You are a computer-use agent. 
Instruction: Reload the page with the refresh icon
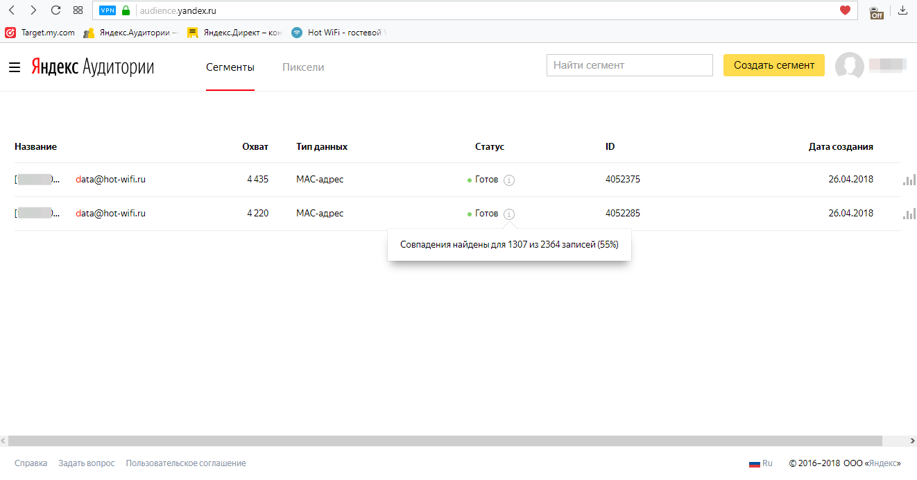coord(56,10)
